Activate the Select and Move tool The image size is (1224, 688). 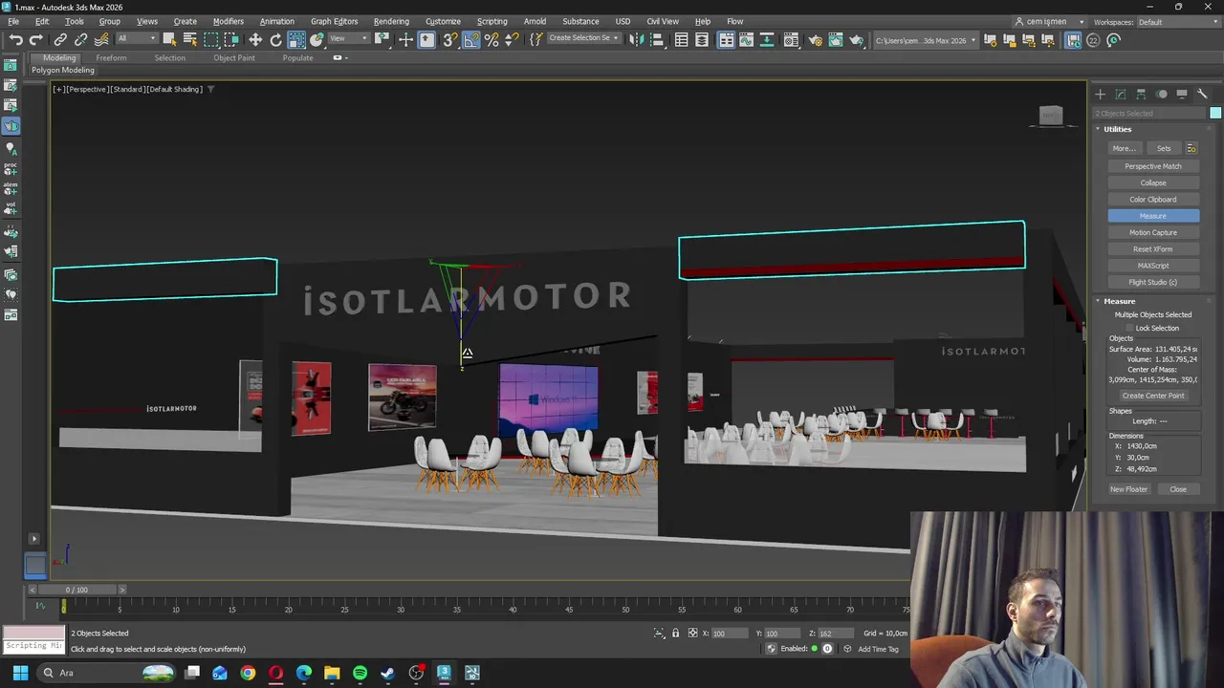(x=255, y=40)
